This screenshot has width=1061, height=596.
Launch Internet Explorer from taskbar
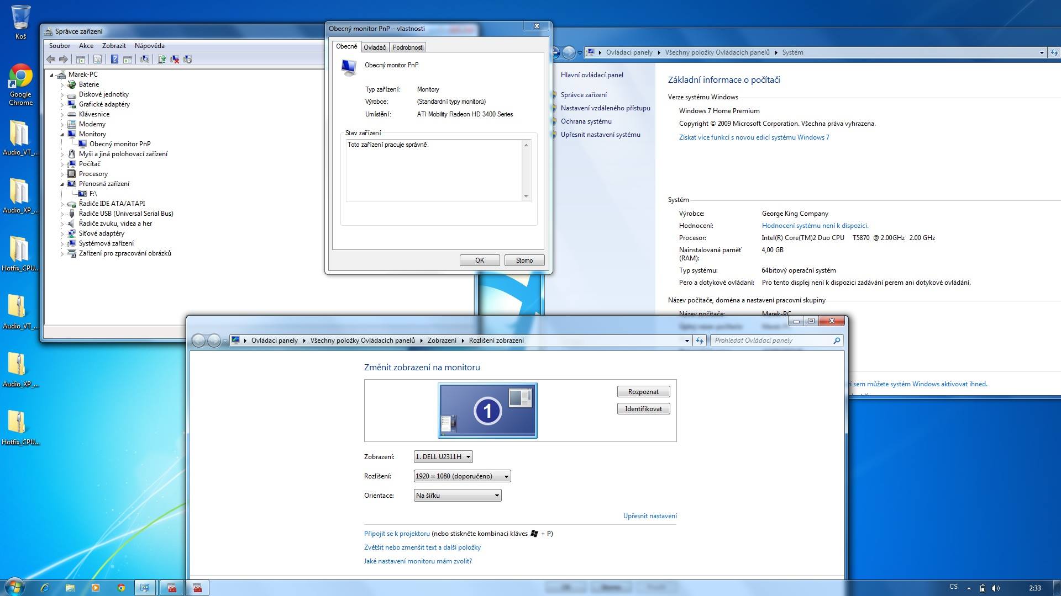click(45, 588)
